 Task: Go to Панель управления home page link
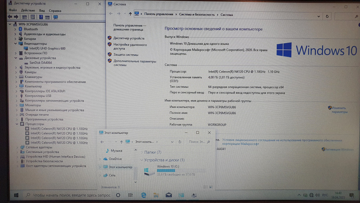130,27
